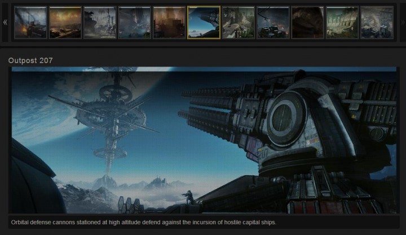
Task: Open third thumbnail with grey misty ruins
Action: coord(100,23)
